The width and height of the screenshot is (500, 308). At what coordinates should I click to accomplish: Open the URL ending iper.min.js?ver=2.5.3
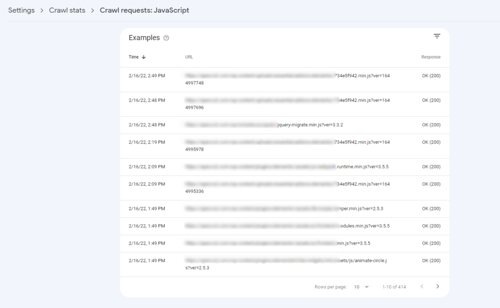tap(285, 209)
